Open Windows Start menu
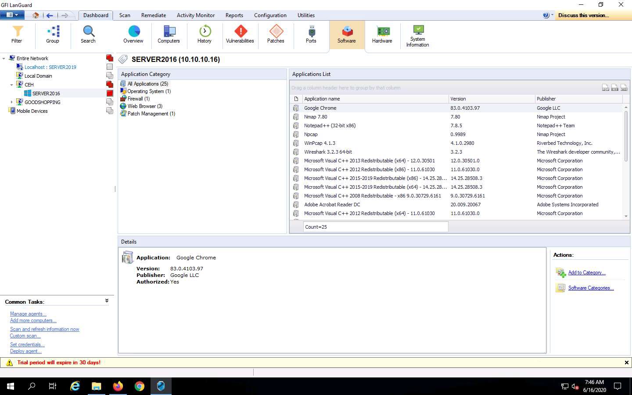The height and width of the screenshot is (395, 632). pyautogui.click(x=11, y=386)
